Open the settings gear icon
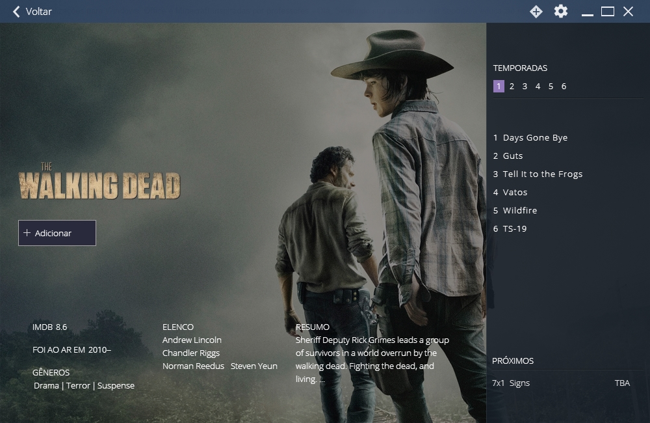The height and width of the screenshot is (423, 650). 560,12
